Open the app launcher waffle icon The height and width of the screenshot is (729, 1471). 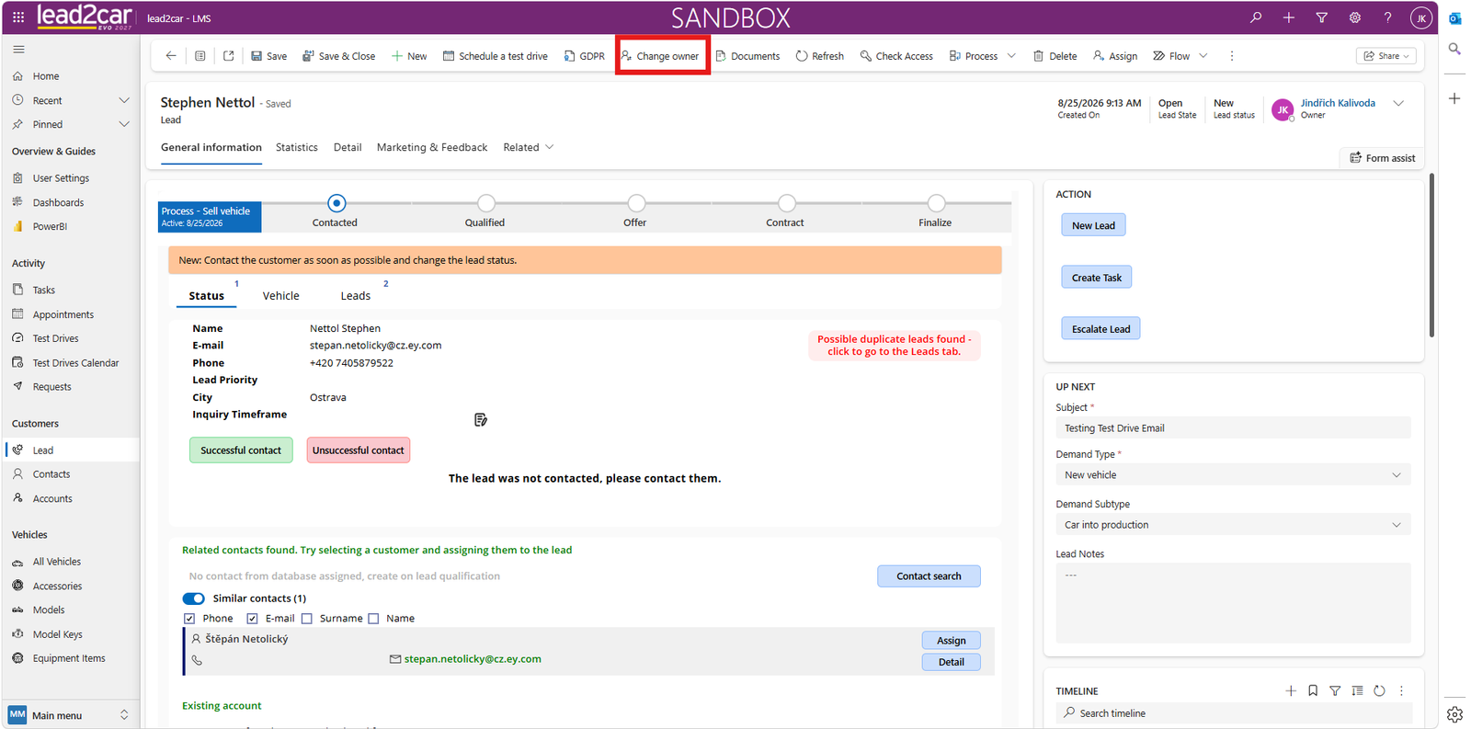18,17
